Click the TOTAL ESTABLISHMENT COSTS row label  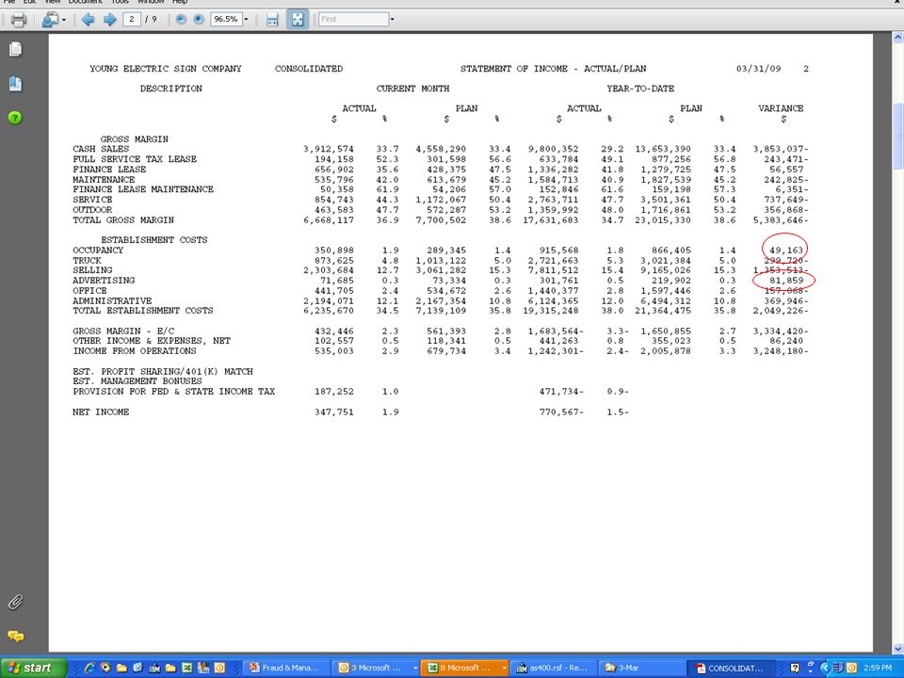point(143,311)
